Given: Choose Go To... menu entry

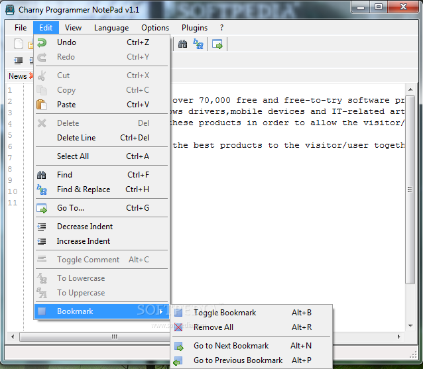Looking at the screenshot, I should [x=101, y=208].
